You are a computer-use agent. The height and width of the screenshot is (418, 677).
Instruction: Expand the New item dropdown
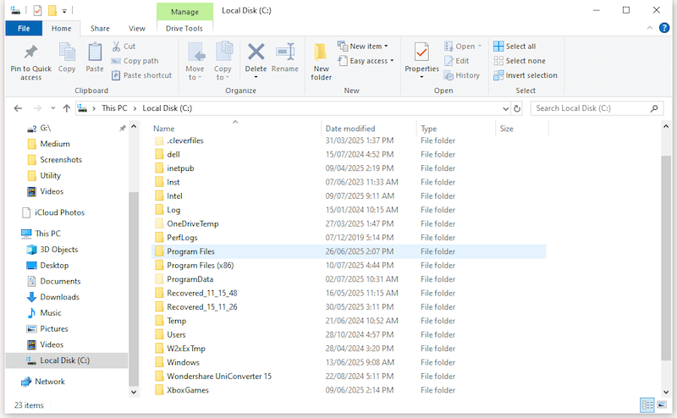coord(363,47)
